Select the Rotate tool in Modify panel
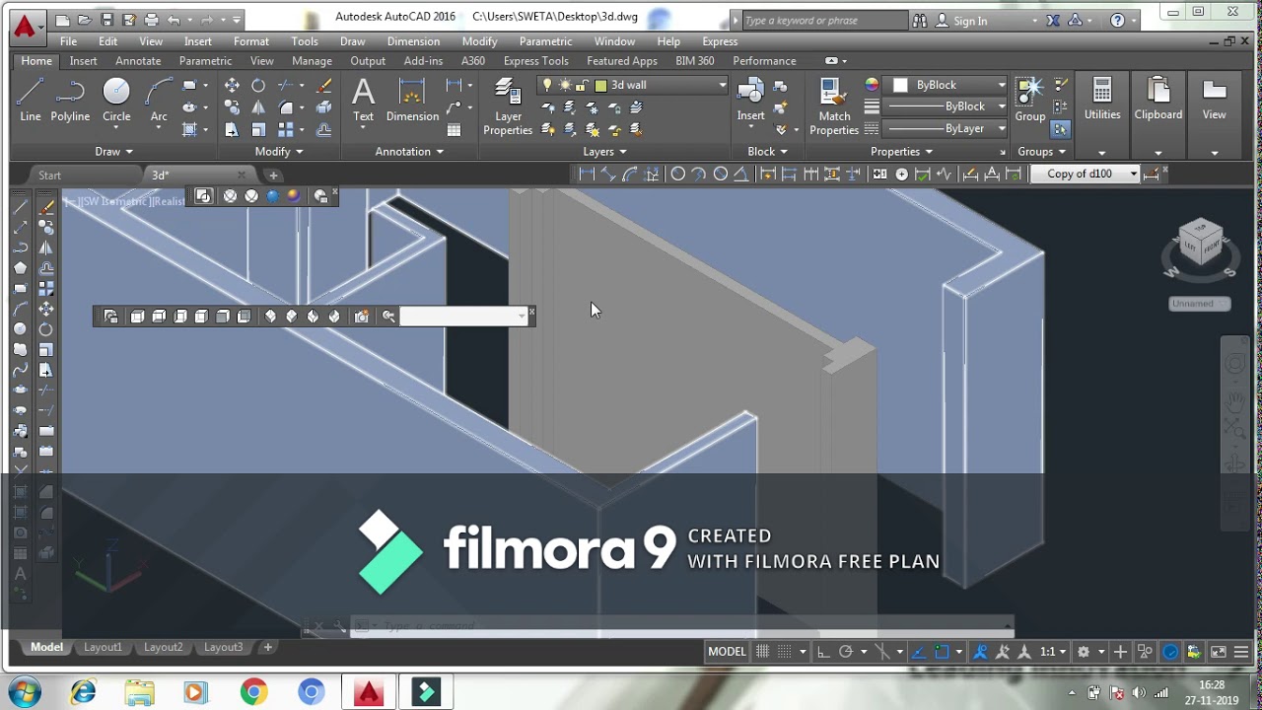Viewport: 1262px width, 710px height. tap(258, 86)
